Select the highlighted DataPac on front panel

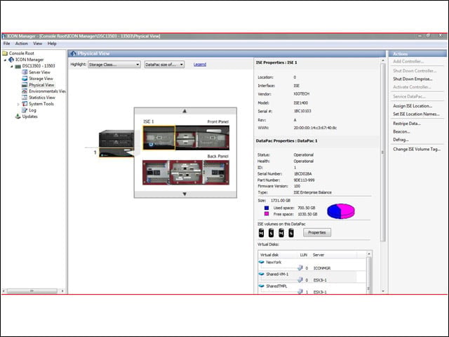pos(159,138)
